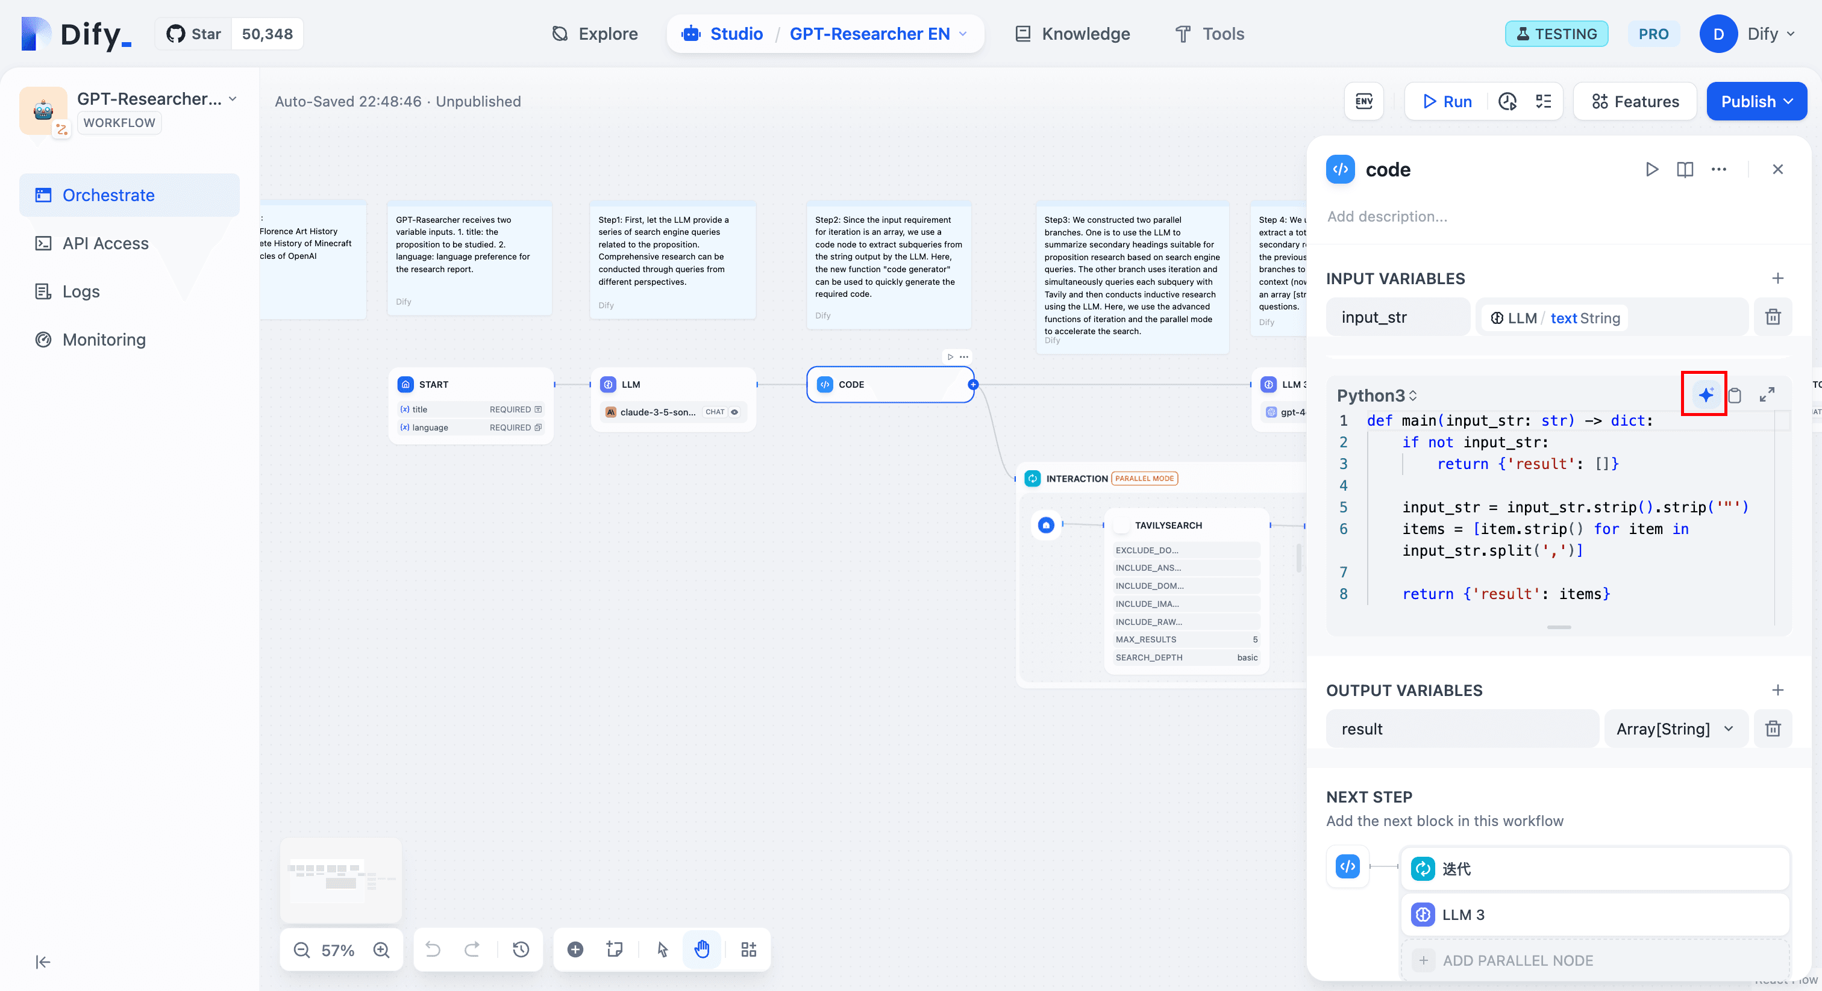Image resolution: width=1822 pixels, height=991 pixels.
Task: Toggle hand pan mode in toolbar
Action: click(702, 949)
